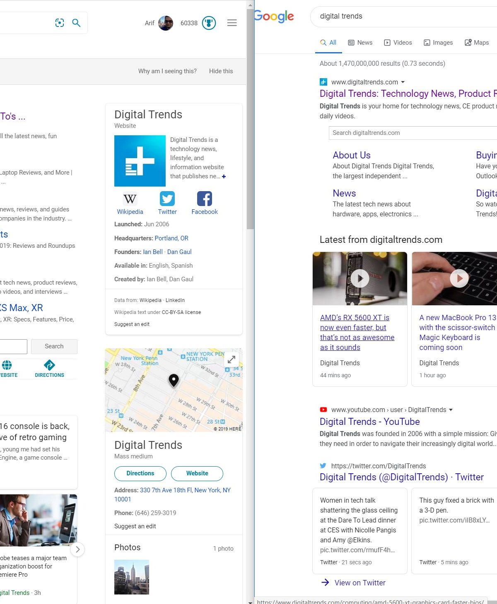Open the Bing rewards trophy icon
The height and width of the screenshot is (604, 497).
(209, 23)
